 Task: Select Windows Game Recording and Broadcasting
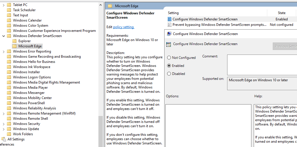47,57
